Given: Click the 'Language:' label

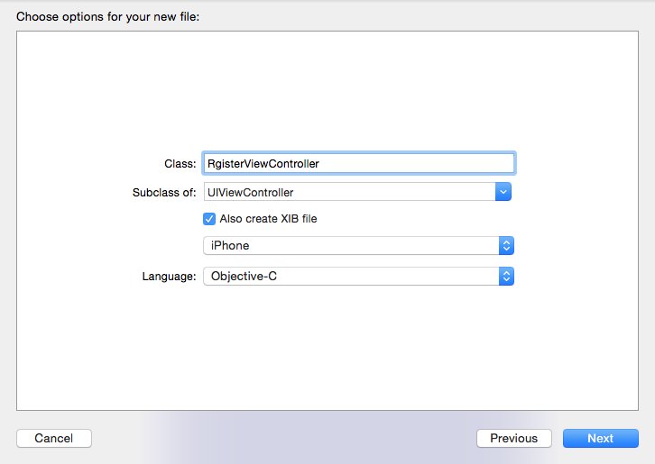Looking at the screenshot, I should (x=169, y=277).
